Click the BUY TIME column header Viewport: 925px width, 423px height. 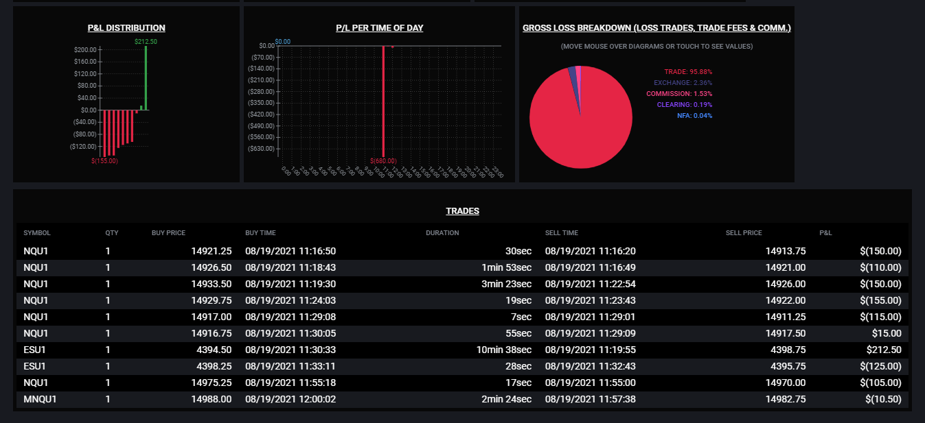click(260, 233)
